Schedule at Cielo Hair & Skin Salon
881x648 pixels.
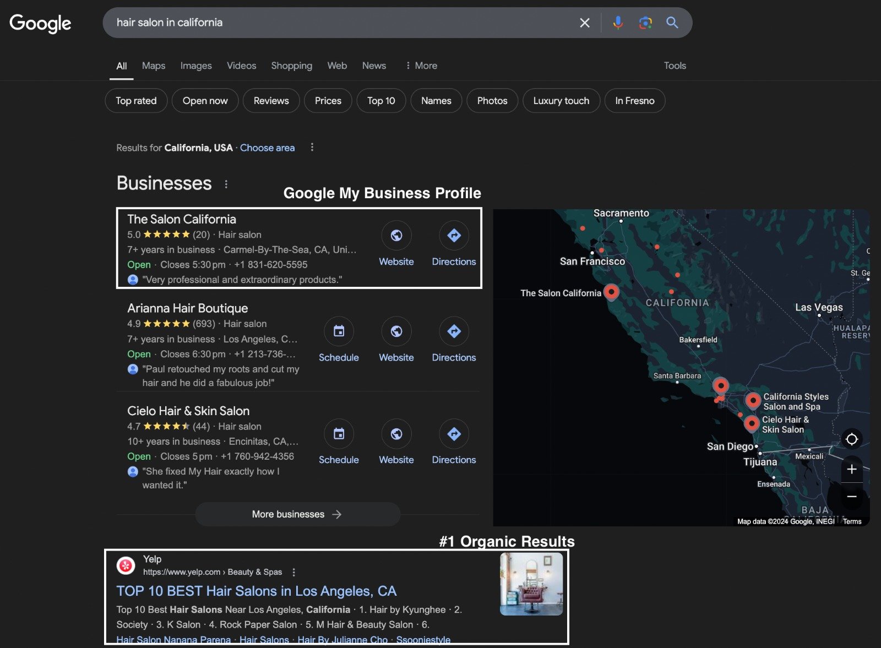point(339,434)
